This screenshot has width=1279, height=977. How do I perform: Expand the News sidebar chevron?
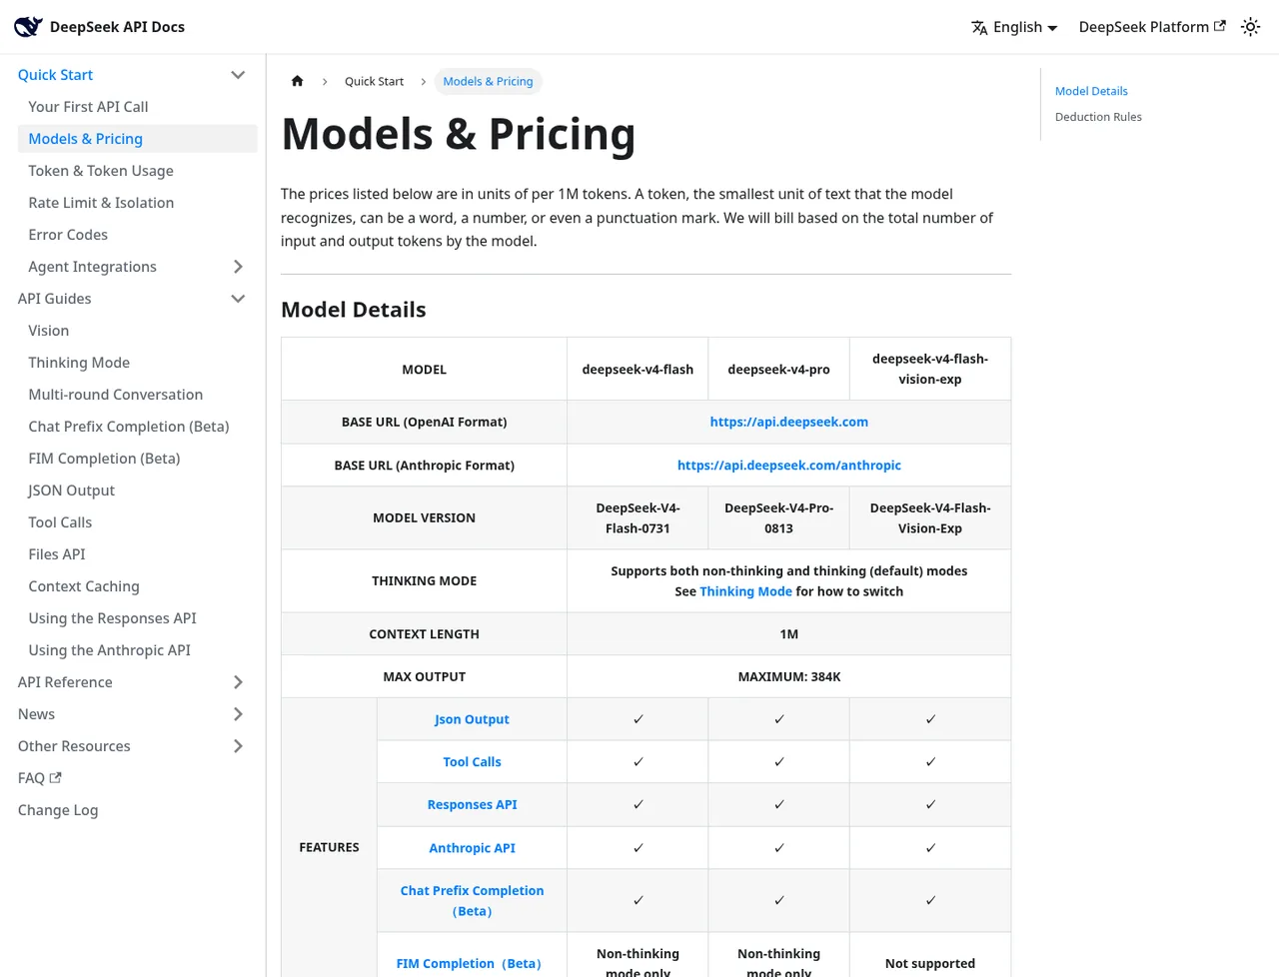coord(238,714)
